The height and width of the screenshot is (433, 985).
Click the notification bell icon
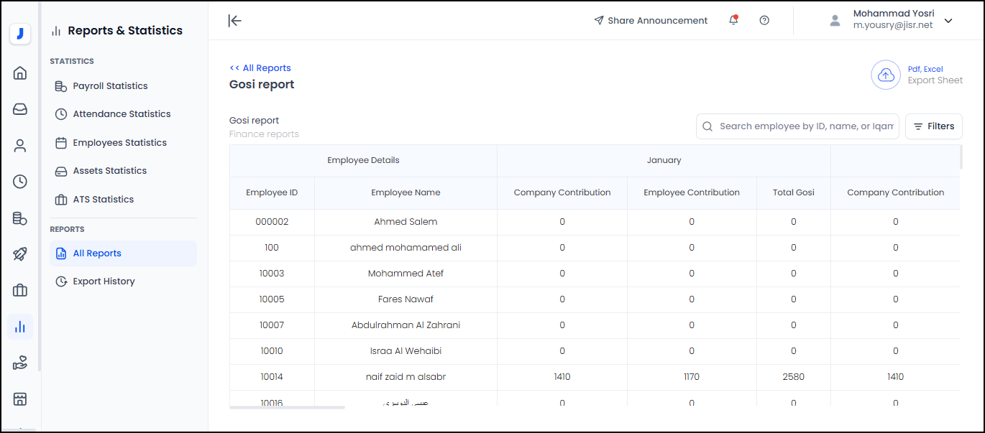[733, 21]
